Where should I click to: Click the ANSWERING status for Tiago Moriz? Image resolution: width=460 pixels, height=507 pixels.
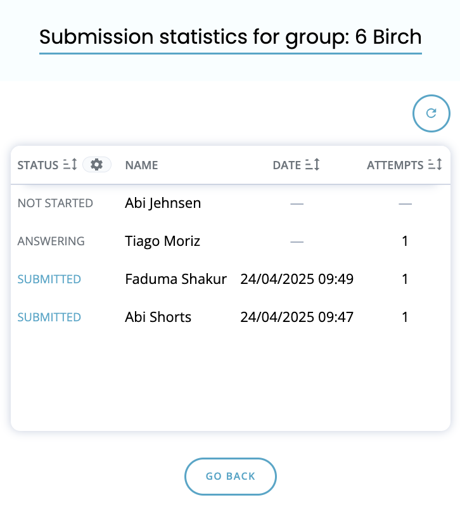point(51,241)
